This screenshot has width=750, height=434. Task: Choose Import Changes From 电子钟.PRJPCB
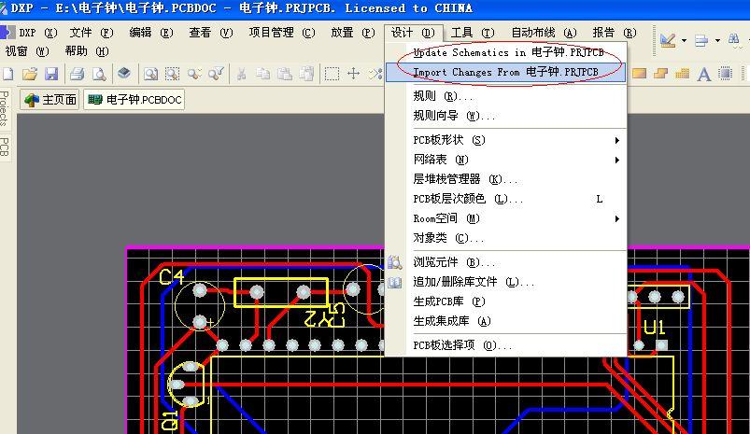pos(505,72)
